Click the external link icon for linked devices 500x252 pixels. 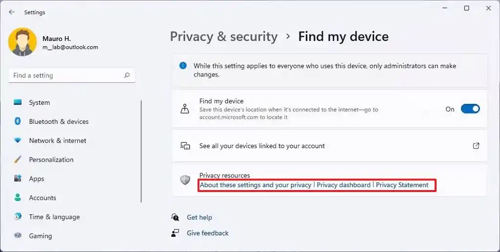(476, 146)
